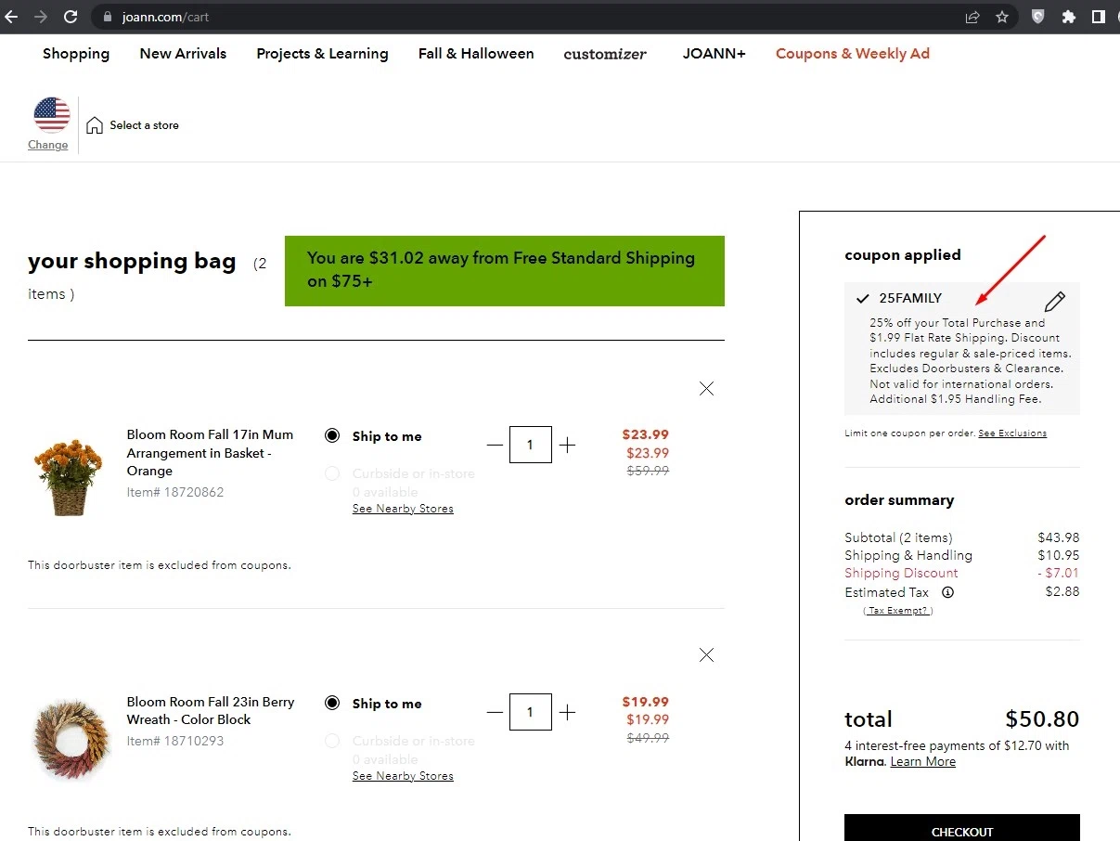The height and width of the screenshot is (841, 1120).
Task: Select Curbside or in-store for Mum Arrangement
Action: click(x=332, y=473)
